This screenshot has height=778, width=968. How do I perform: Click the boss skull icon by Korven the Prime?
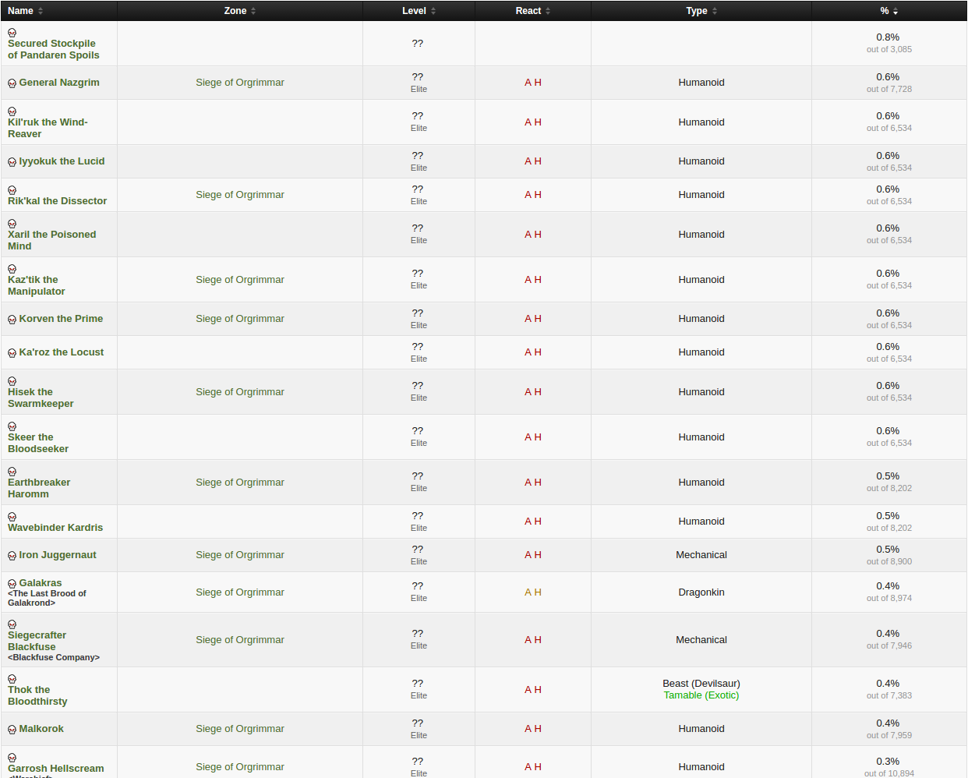tap(12, 320)
